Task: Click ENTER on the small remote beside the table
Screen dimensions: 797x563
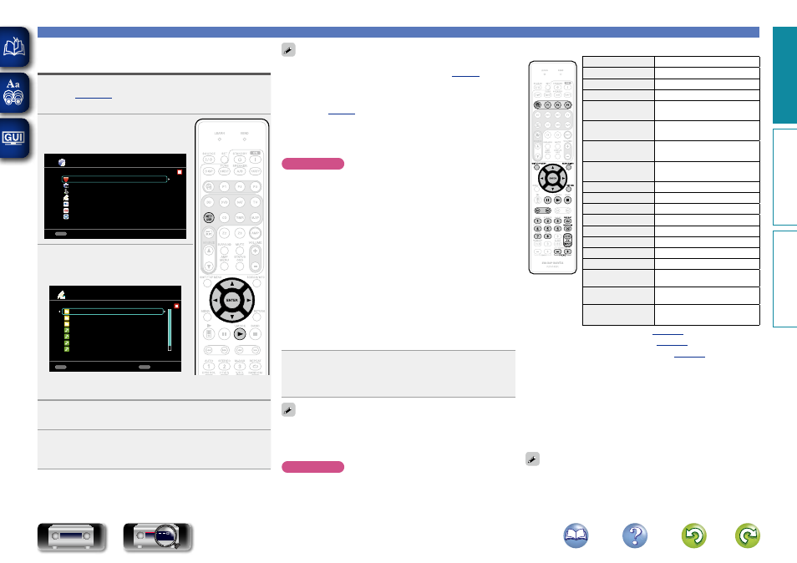Action: pos(552,179)
